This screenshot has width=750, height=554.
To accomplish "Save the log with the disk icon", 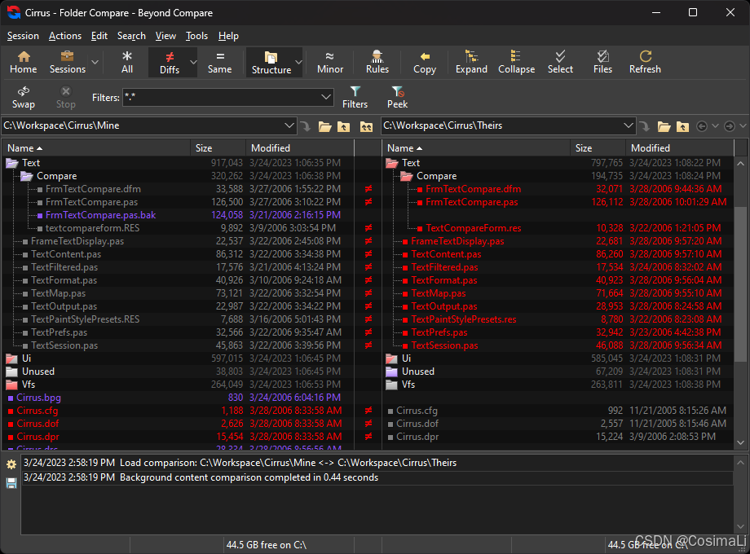I will [x=11, y=483].
